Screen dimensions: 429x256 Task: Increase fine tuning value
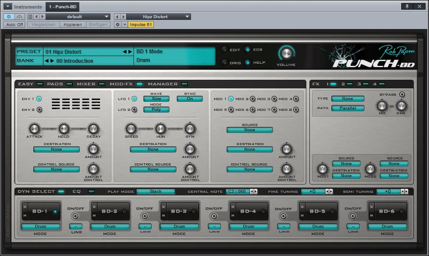(x=331, y=192)
